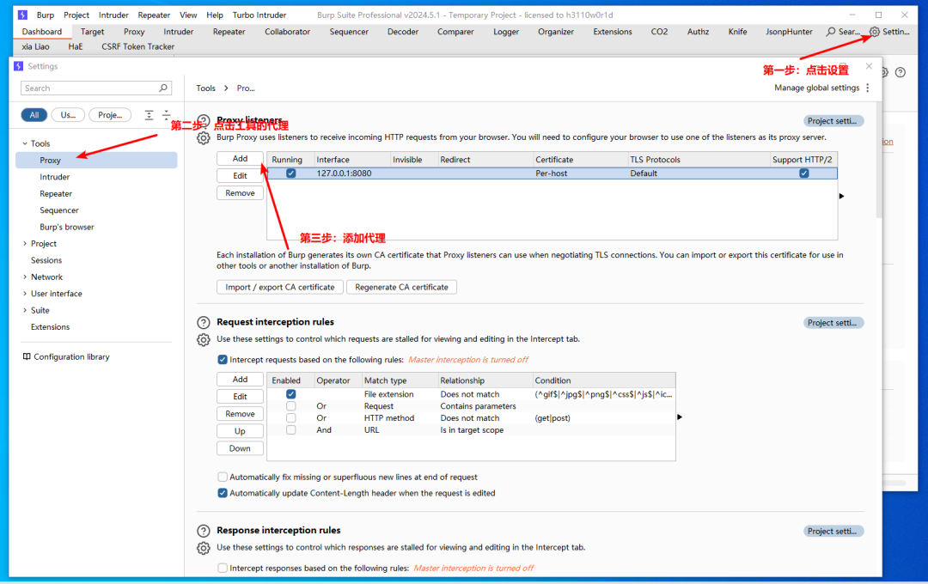Open help icon for Proxy listeners
Image resolution: width=928 pixels, height=584 pixels.
pyautogui.click(x=203, y=120)
